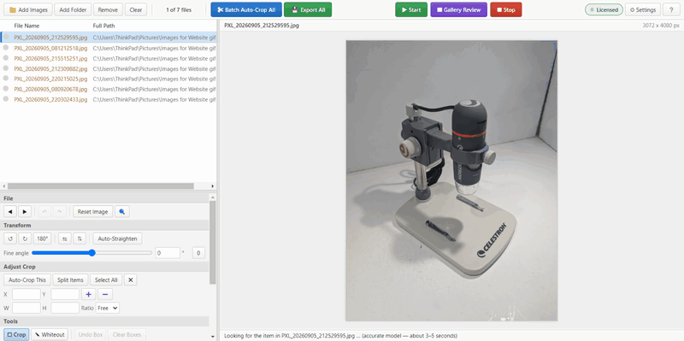Image resolution: width=684 pixels, height=341 pixels.
Task: Run Batch Auto-Crop All
Action: pos(246,9)
